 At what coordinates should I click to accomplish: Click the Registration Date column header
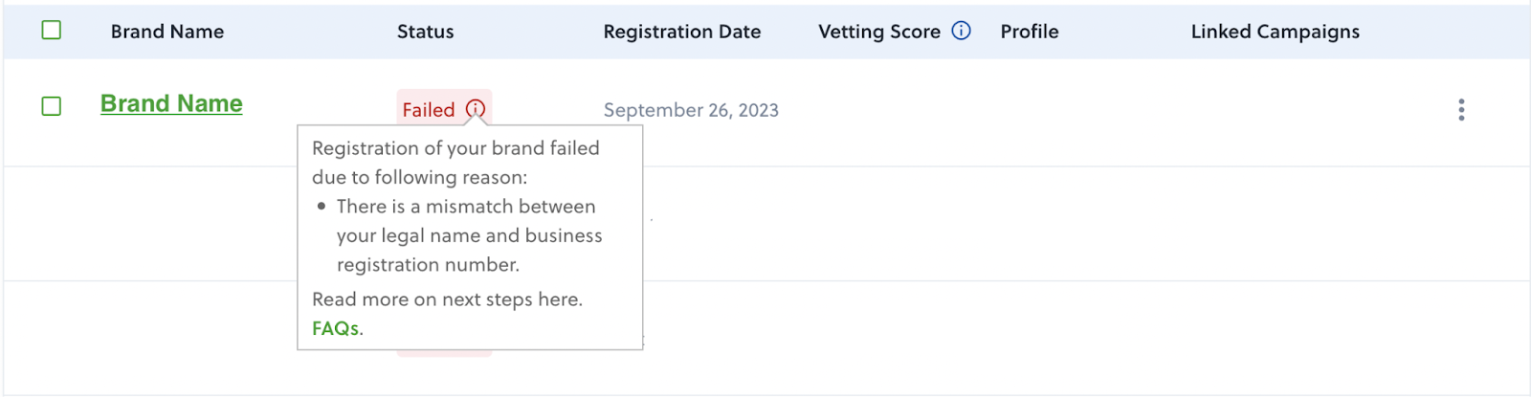682,32
